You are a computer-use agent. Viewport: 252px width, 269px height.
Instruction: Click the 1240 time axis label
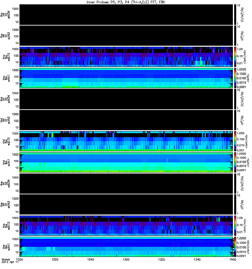(90, 259)
